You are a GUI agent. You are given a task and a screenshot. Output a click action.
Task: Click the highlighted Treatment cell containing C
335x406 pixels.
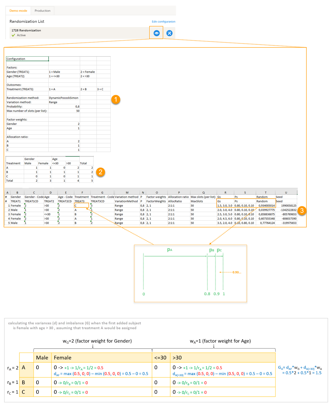pyautogui.click(x=82, y=205)
